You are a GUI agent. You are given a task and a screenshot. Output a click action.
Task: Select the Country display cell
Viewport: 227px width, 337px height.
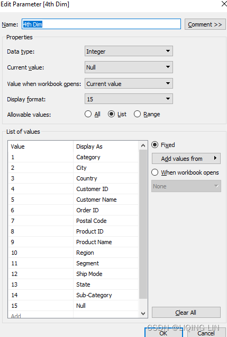tap(106, 178)
